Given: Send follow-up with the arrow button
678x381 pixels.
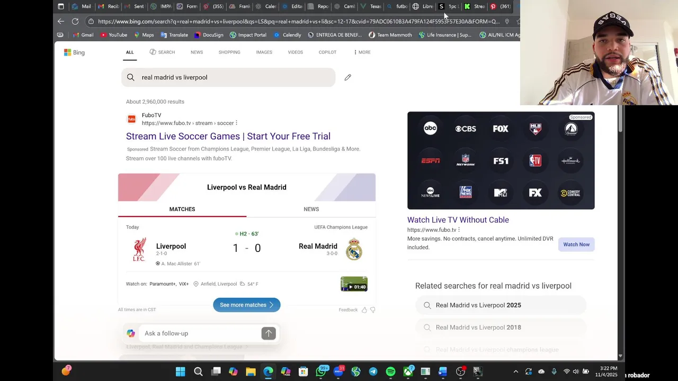Looking at the screenshot, I should (269, 333).
